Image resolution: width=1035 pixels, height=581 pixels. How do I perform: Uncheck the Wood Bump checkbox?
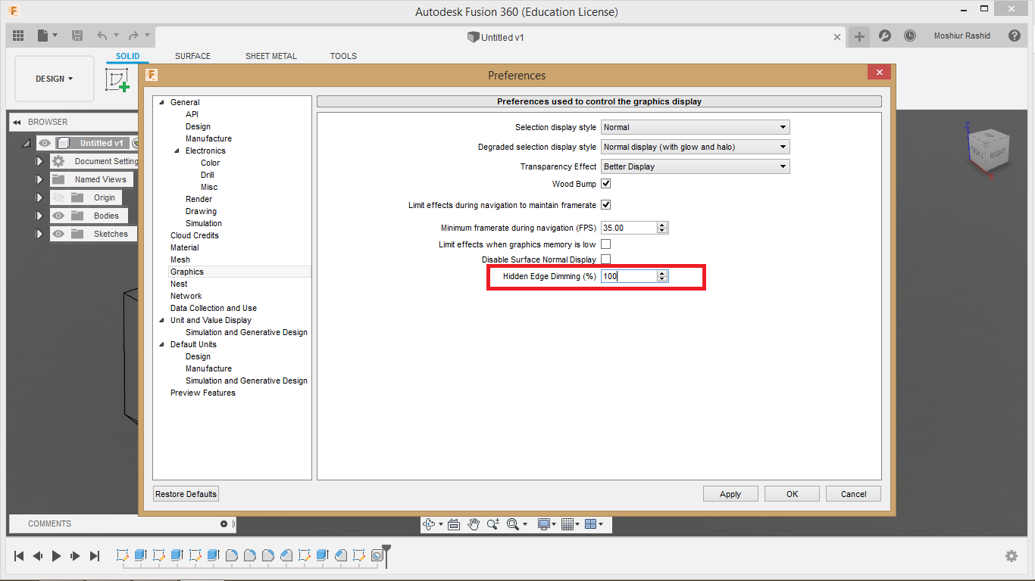click(x=605, y=184)
